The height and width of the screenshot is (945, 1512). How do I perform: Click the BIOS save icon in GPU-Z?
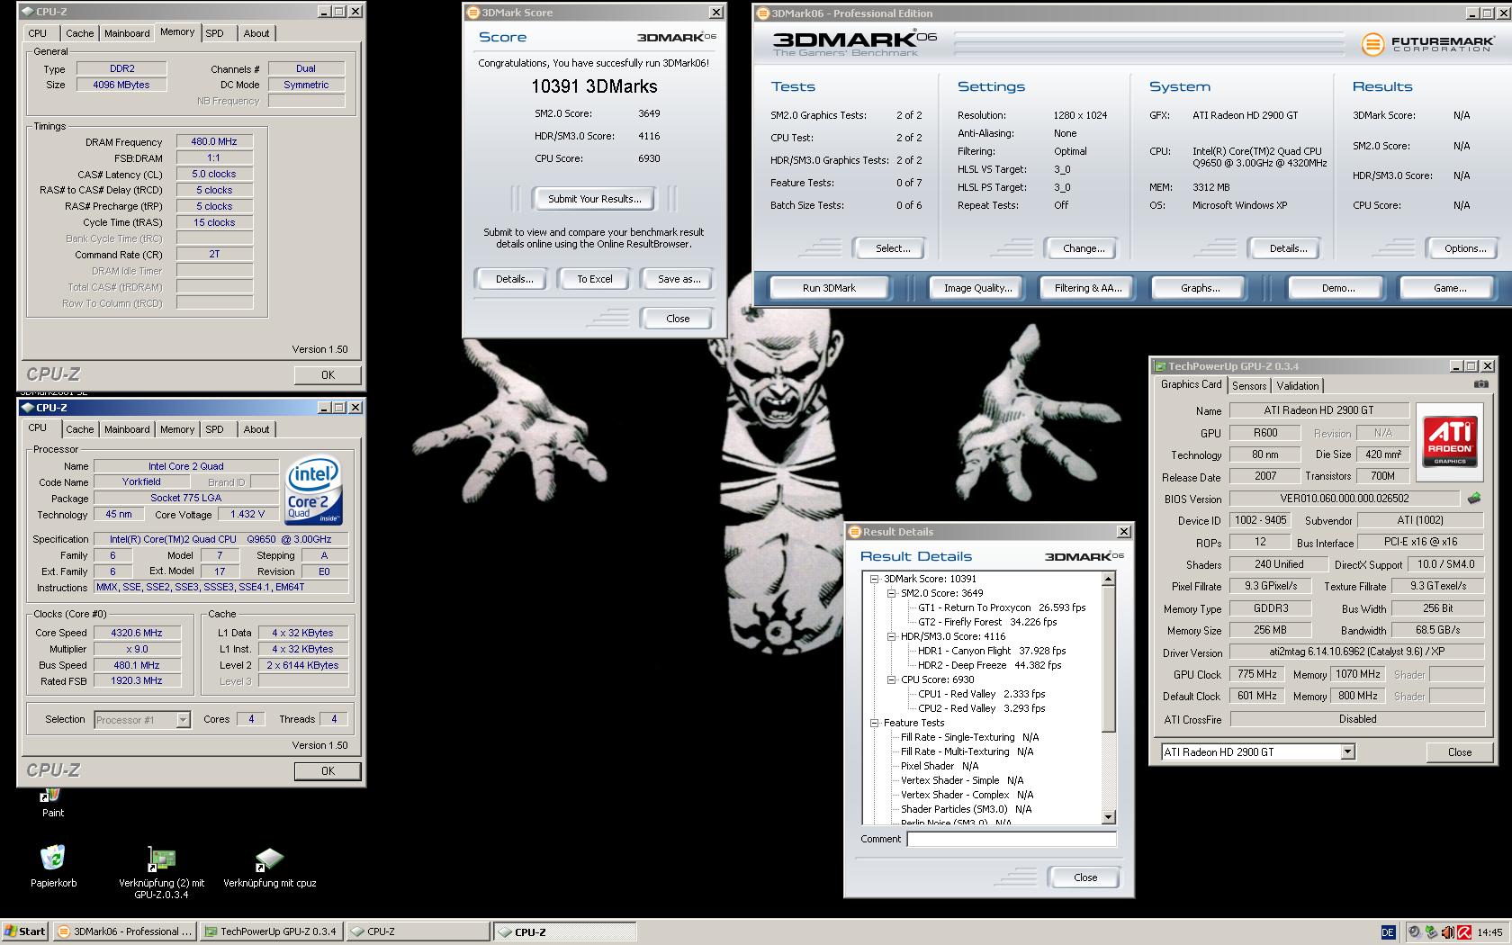point(1473,498)
